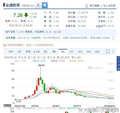Click the speaker announcement icon

(4, 45)
